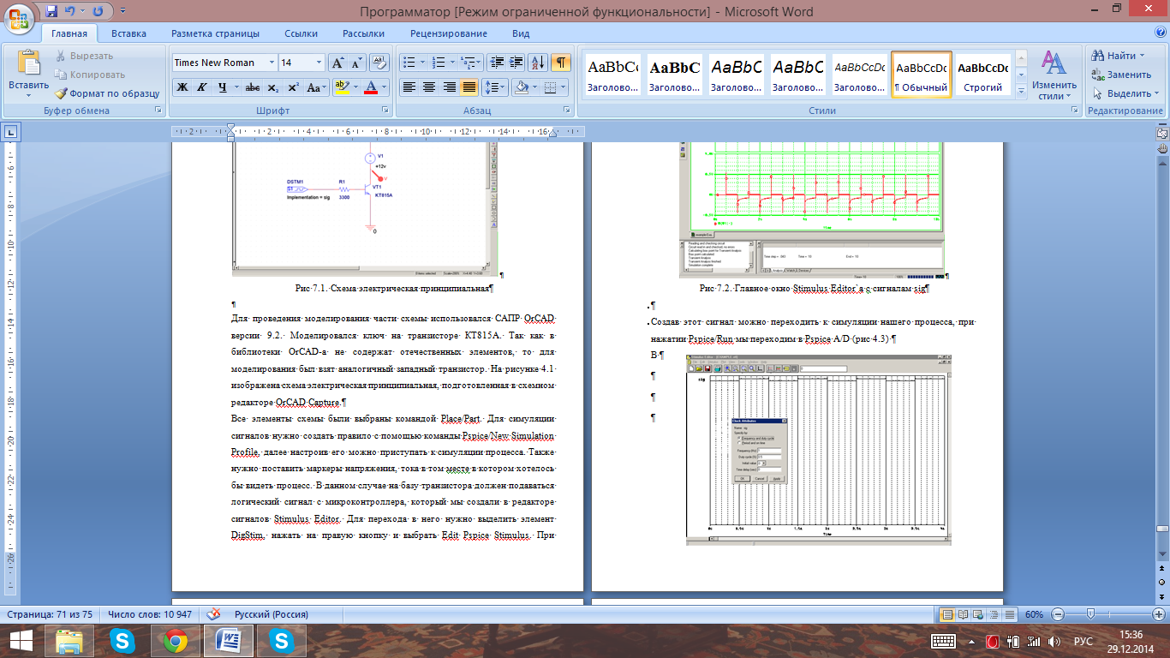Apply strikethrough formatting to text
Image resolution: width=1170 pixels, height=658 pixels.
pyautogui.click(x=252, y=87)
